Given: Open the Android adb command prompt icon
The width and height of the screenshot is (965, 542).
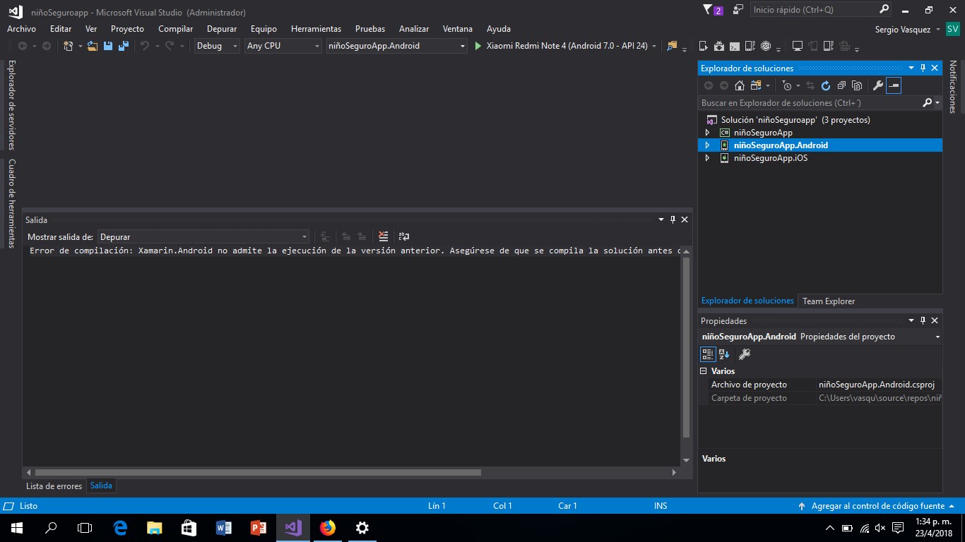Looking at the screenshot, I should 735,46.
